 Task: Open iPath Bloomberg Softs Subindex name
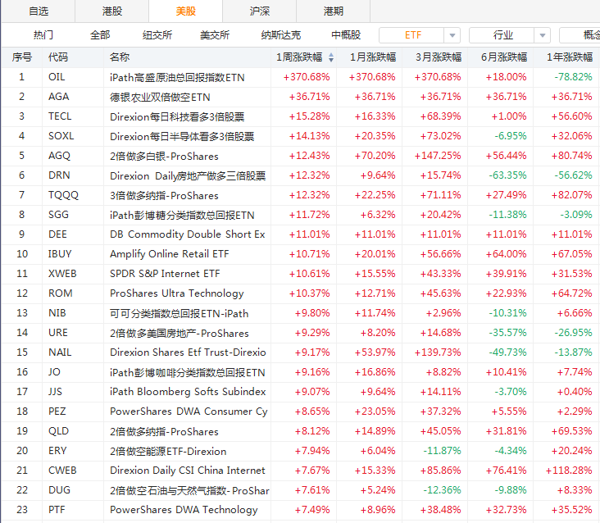(x=188, y=392)
